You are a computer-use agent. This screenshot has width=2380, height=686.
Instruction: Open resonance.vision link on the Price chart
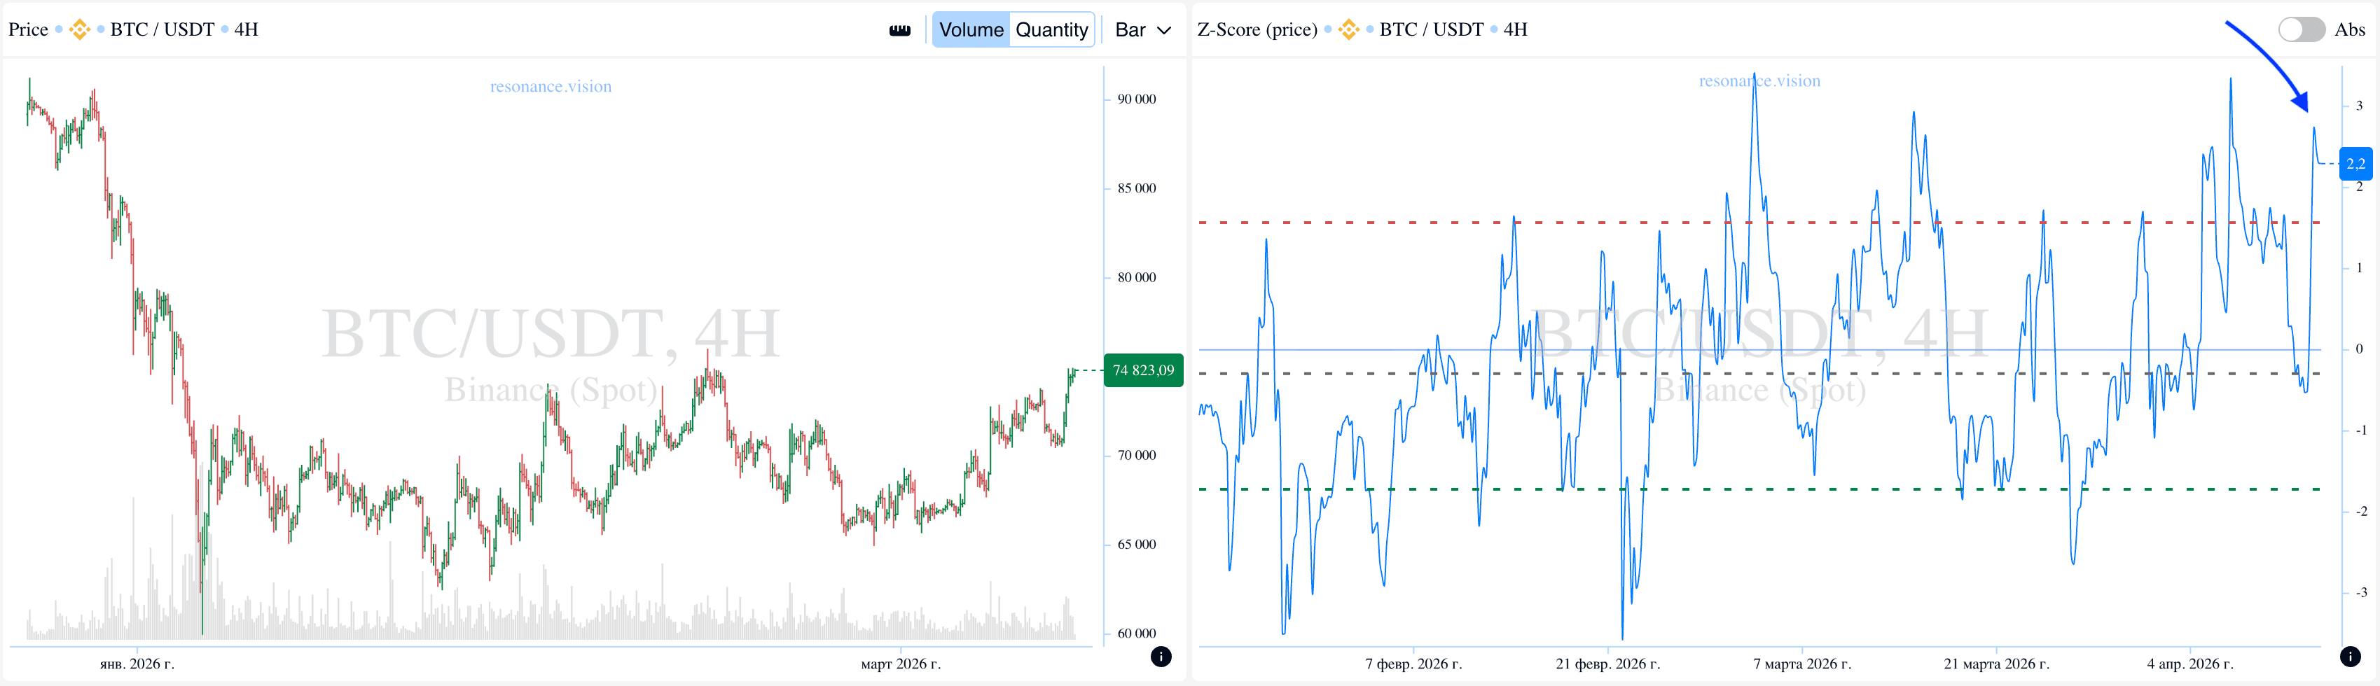point(551,87)
